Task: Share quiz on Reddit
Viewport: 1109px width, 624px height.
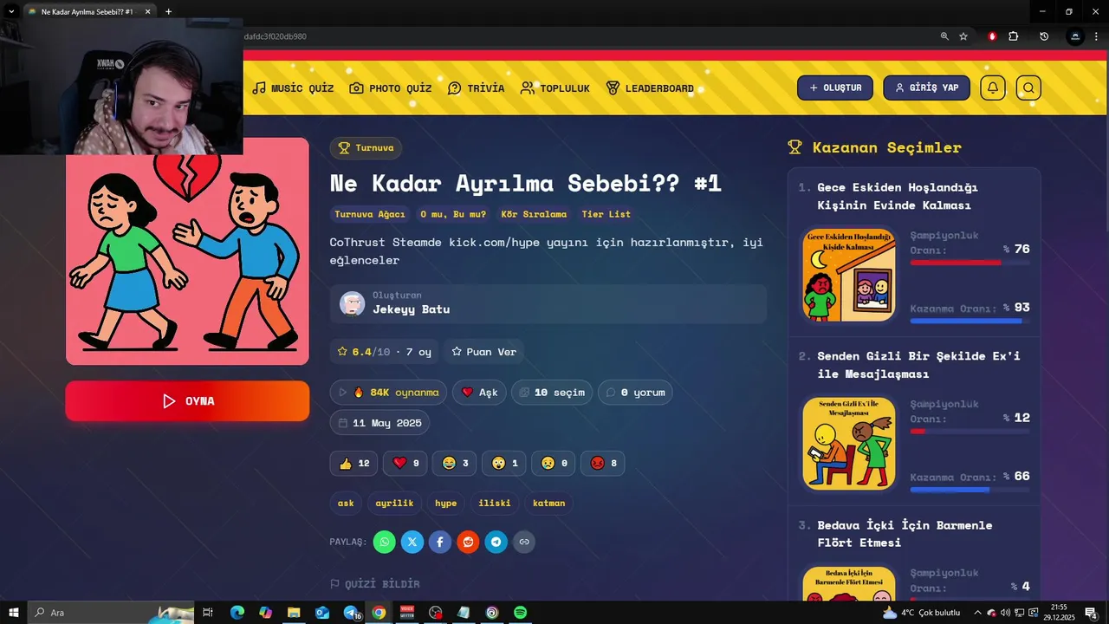Action: point(468,543)
